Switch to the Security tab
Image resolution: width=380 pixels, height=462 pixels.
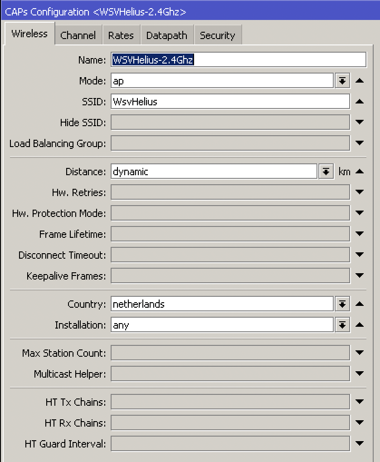click(218, 35)
